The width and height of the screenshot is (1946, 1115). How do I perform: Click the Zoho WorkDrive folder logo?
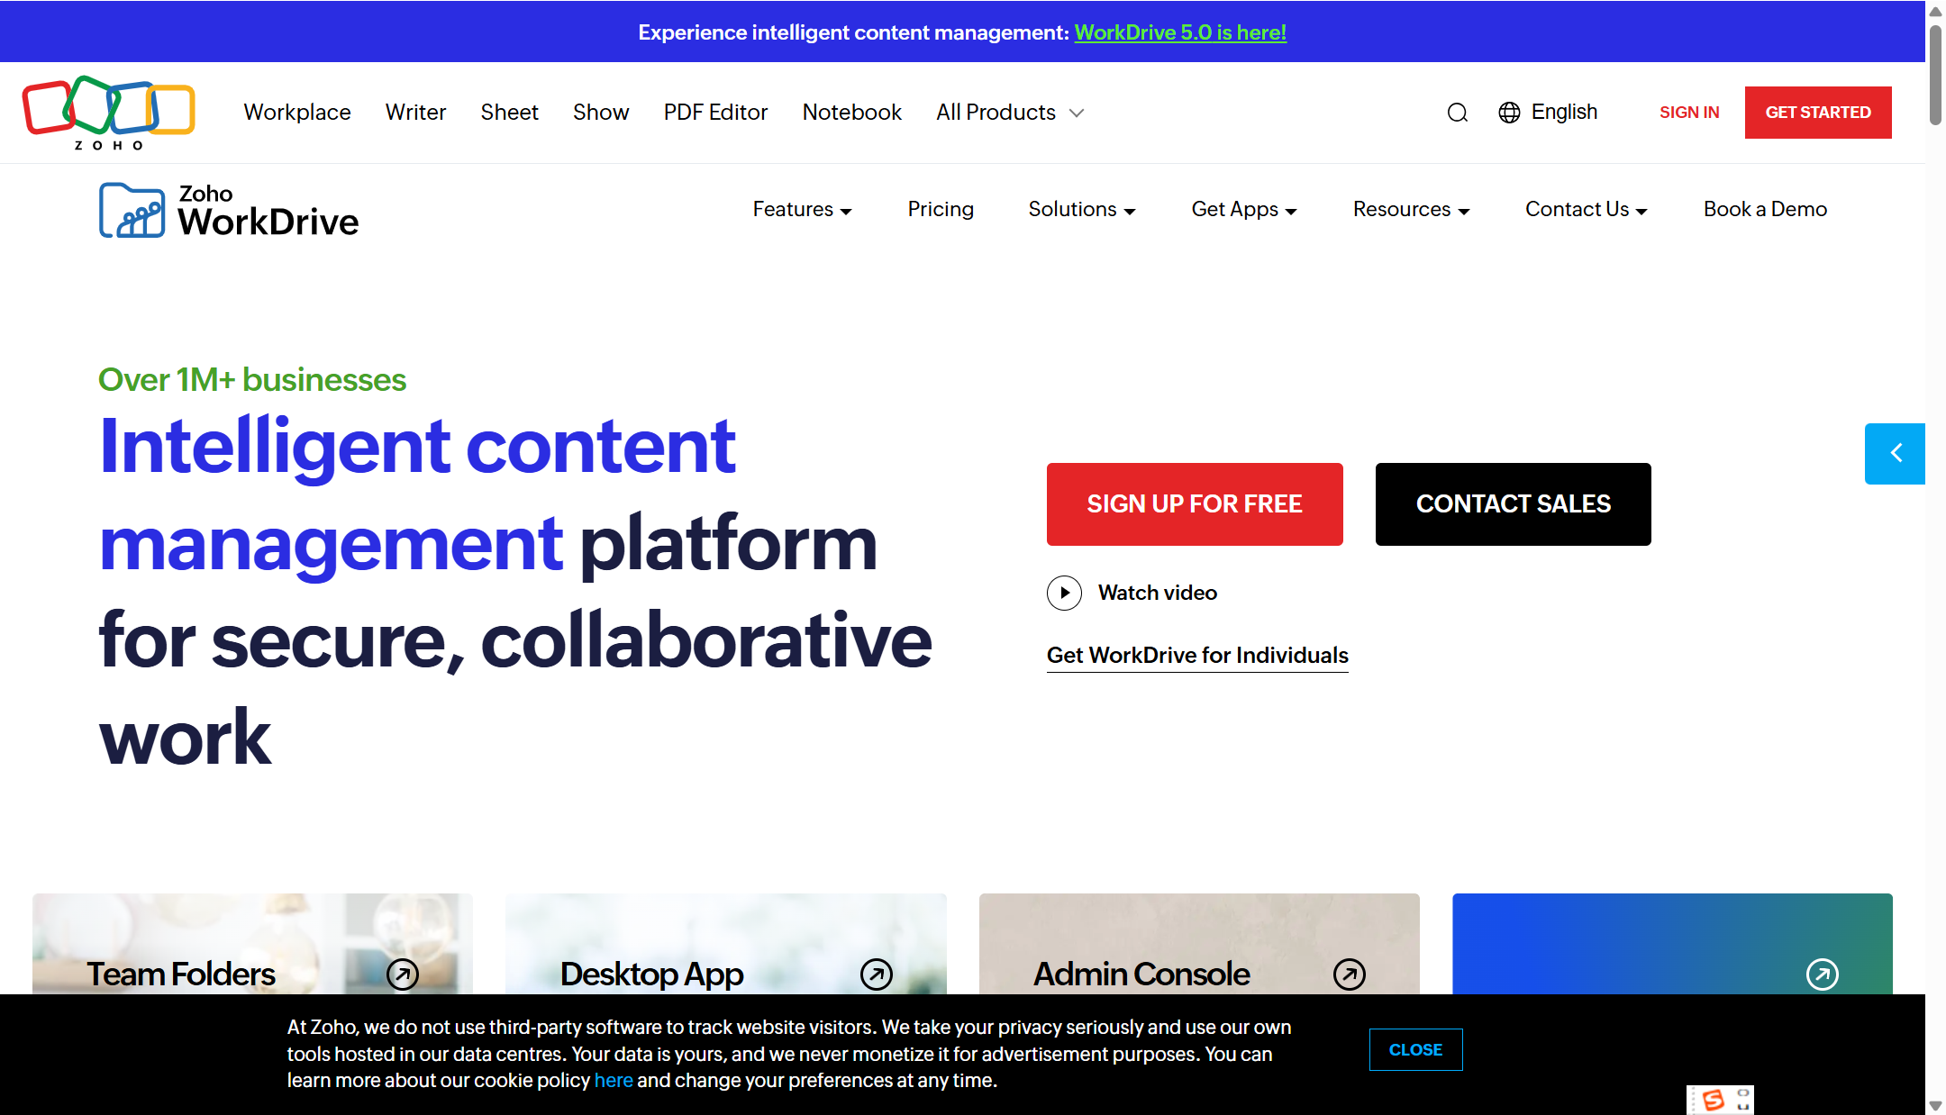(132, 211)
